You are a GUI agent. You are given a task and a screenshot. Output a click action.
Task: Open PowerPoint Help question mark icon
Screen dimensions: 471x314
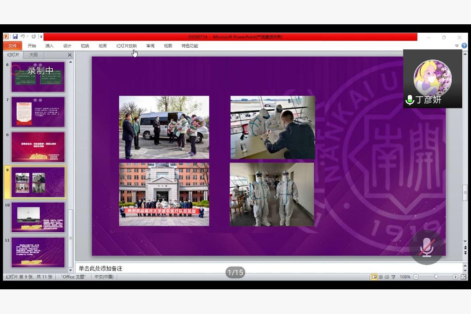pyautogui.click(x=464, y=46)
